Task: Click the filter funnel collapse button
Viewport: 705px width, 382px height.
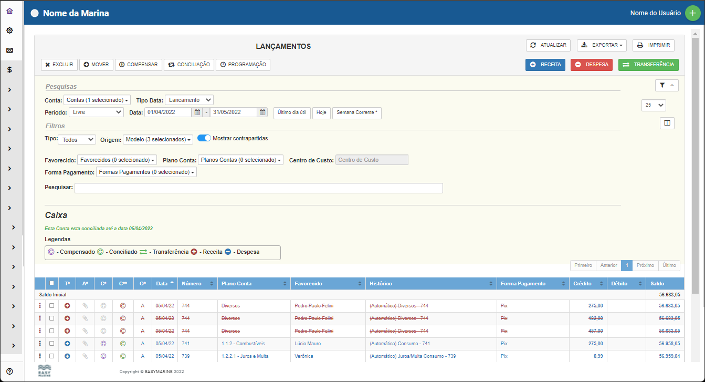Action: [x=667, y=85]
